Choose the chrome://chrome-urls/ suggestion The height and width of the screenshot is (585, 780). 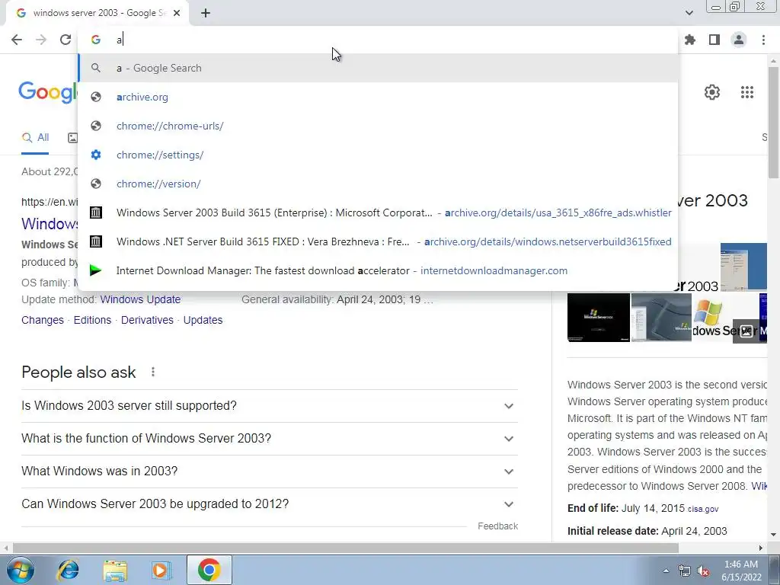tap(378, 126)
